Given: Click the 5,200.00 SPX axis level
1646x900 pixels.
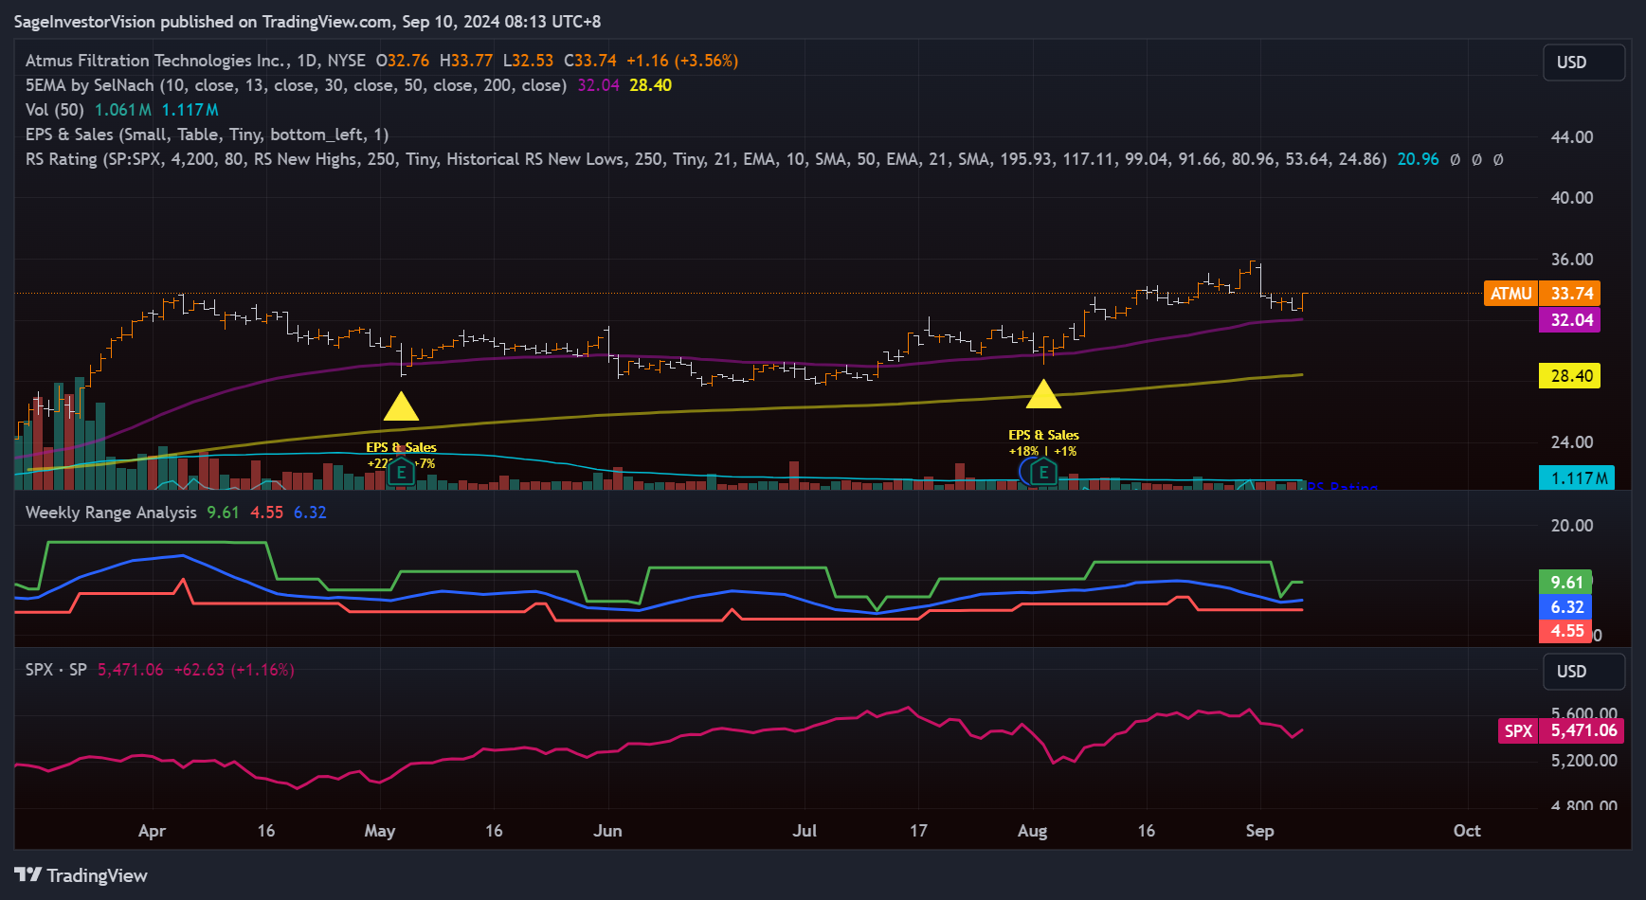Looking at the screenshot, I should pos(1584,761).
